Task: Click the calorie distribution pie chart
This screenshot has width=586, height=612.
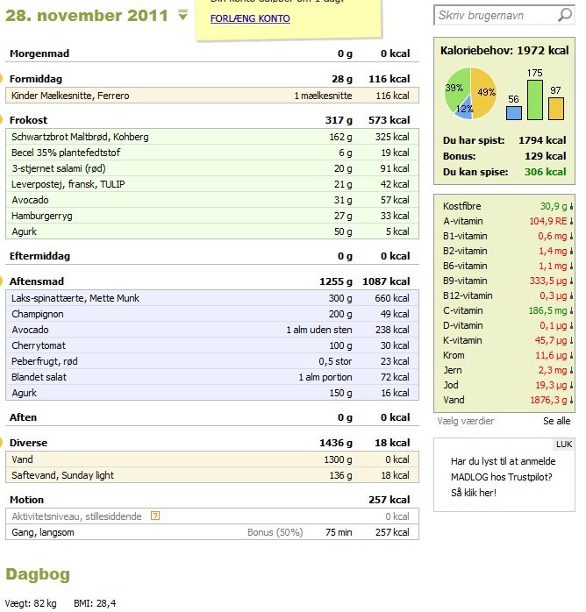Action: 470,94
